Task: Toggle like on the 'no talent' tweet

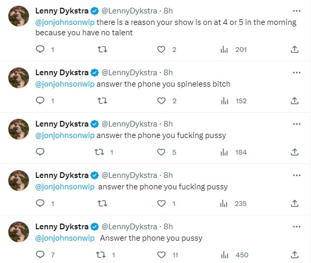Action: tap(161, 49)
